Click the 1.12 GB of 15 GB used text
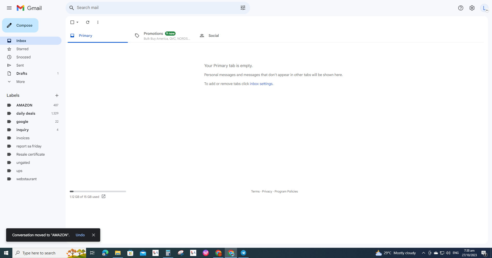This screenshot has height=258, width=492. tap(84, 197)
